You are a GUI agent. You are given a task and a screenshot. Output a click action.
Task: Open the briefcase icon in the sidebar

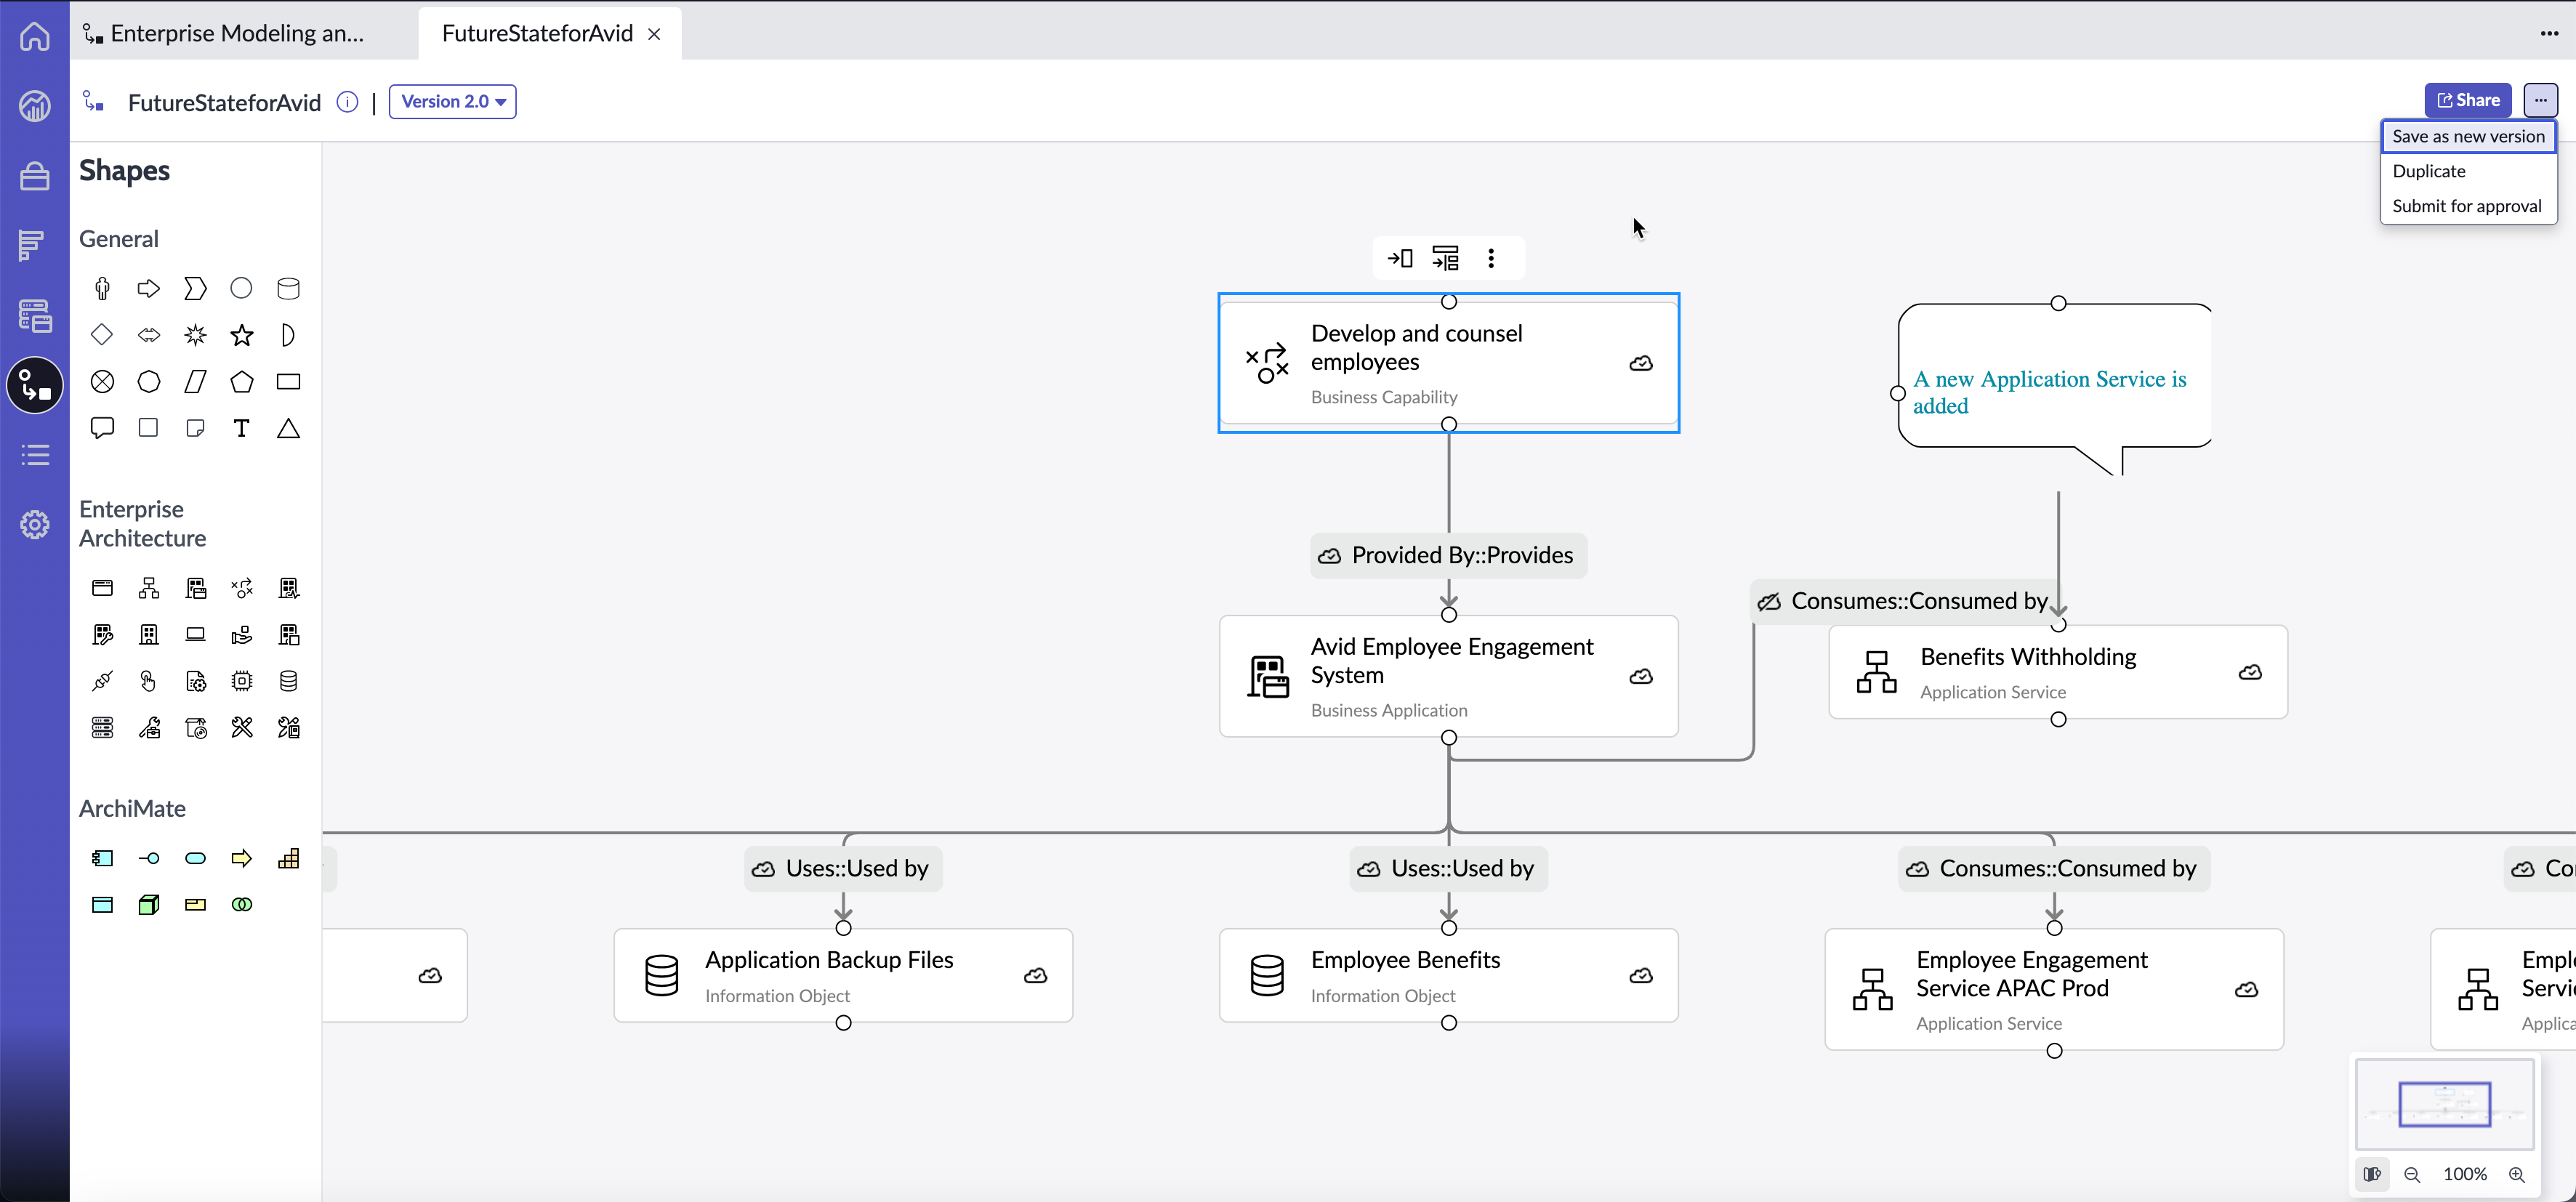coord(35,176)
